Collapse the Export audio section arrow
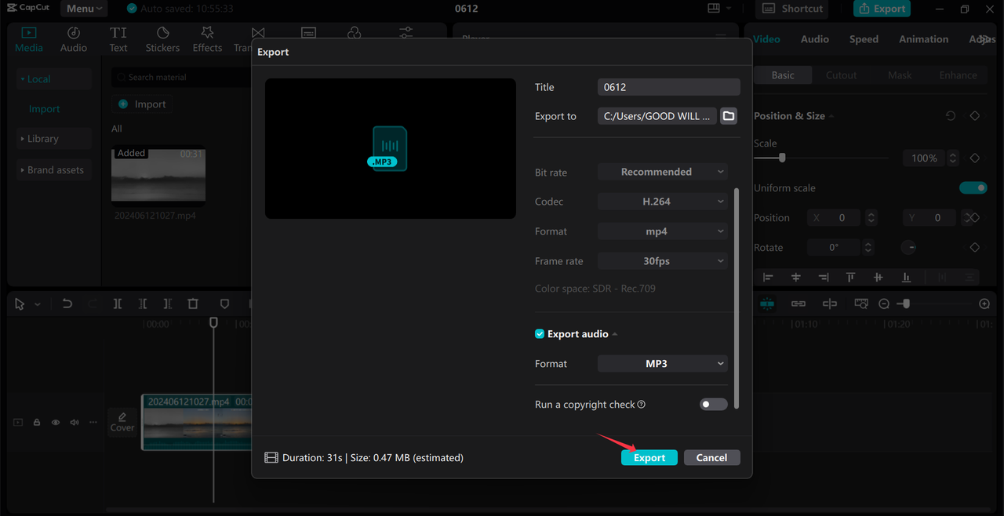The width and height of the screenshot is (1004, 516). pos(615,334)
